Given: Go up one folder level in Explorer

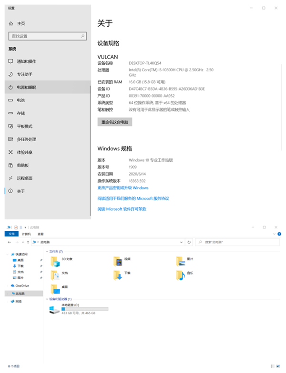Looking at the screenshot, I should point(28,242).
